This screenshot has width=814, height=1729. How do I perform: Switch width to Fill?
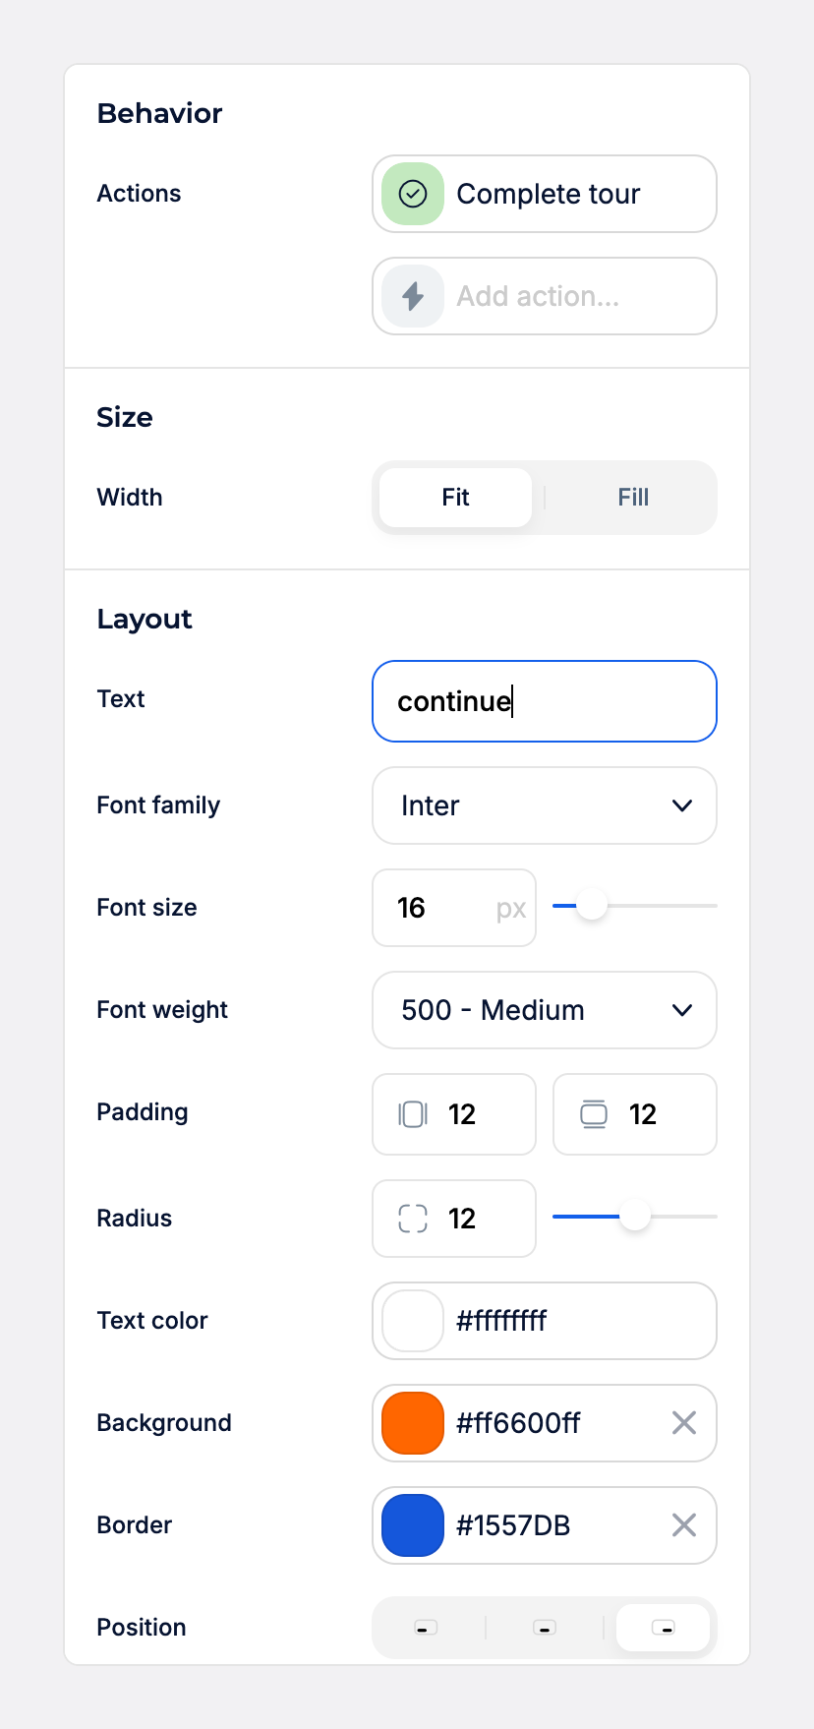tap(633, 497)
